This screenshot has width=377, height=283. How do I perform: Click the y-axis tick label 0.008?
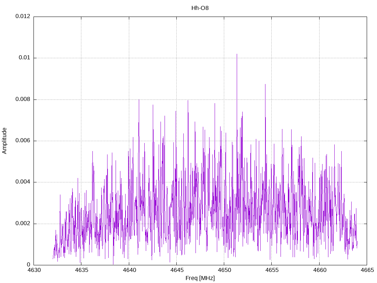[23, 99]
